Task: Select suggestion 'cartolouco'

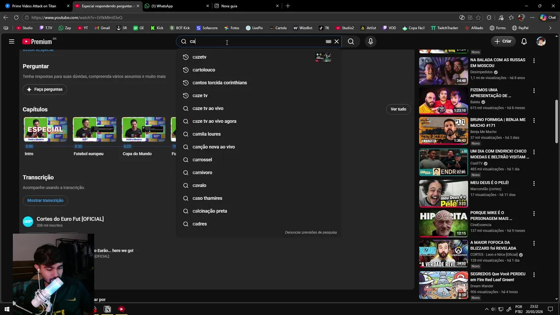Action: click(259, 70)
